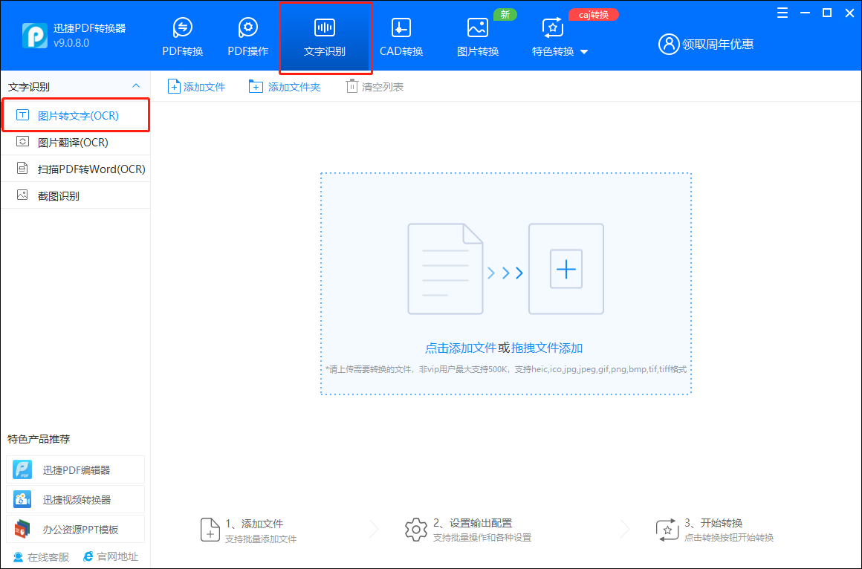Click the CAD转换 drawing icon
862x569 pixels.
[401, 27]
